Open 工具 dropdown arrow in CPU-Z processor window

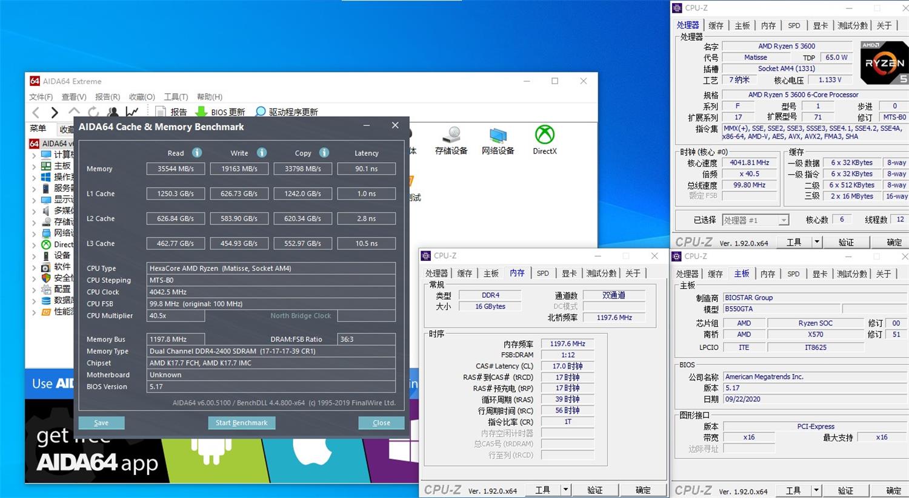pos(816,242)
